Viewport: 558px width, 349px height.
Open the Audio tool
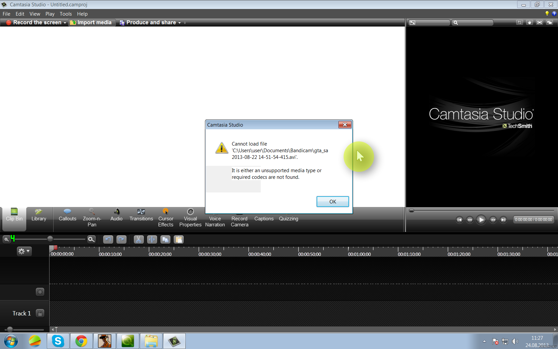click(117, 215)
